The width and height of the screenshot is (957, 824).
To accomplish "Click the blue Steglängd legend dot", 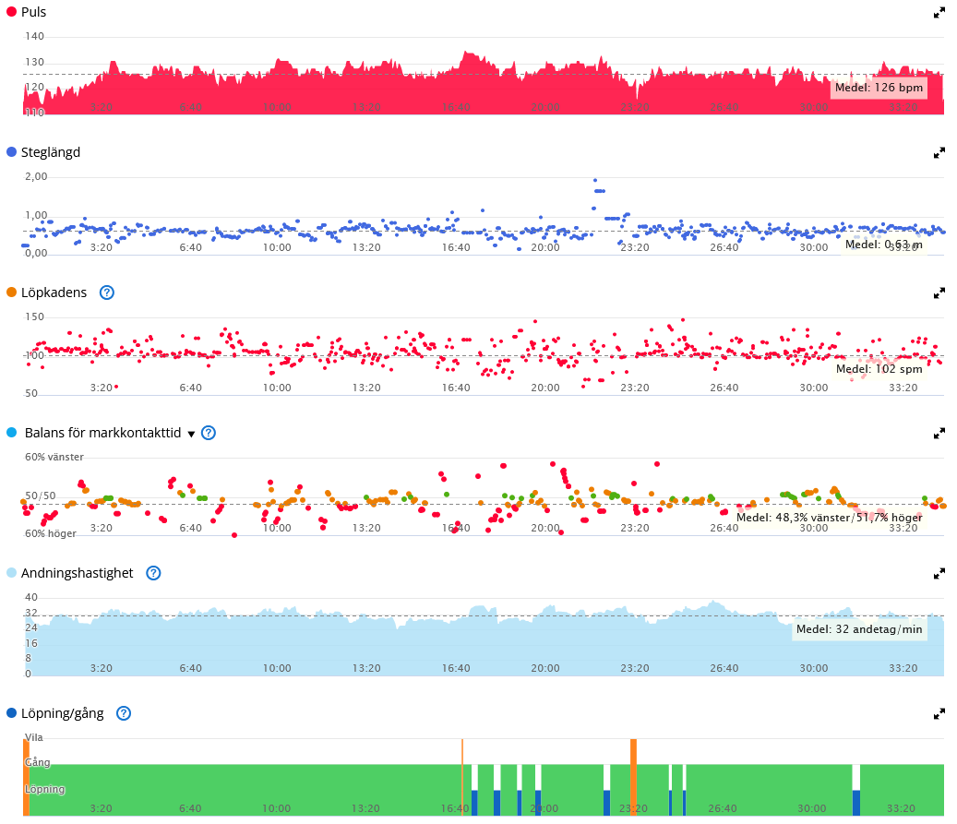I will [12, 152].
